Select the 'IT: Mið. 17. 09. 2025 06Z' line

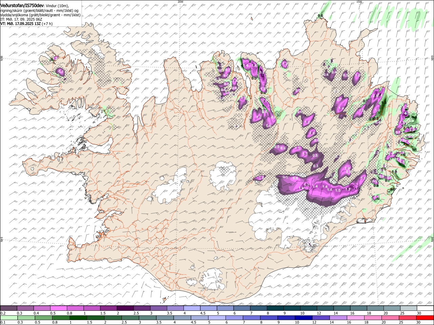tap(21, 19)
